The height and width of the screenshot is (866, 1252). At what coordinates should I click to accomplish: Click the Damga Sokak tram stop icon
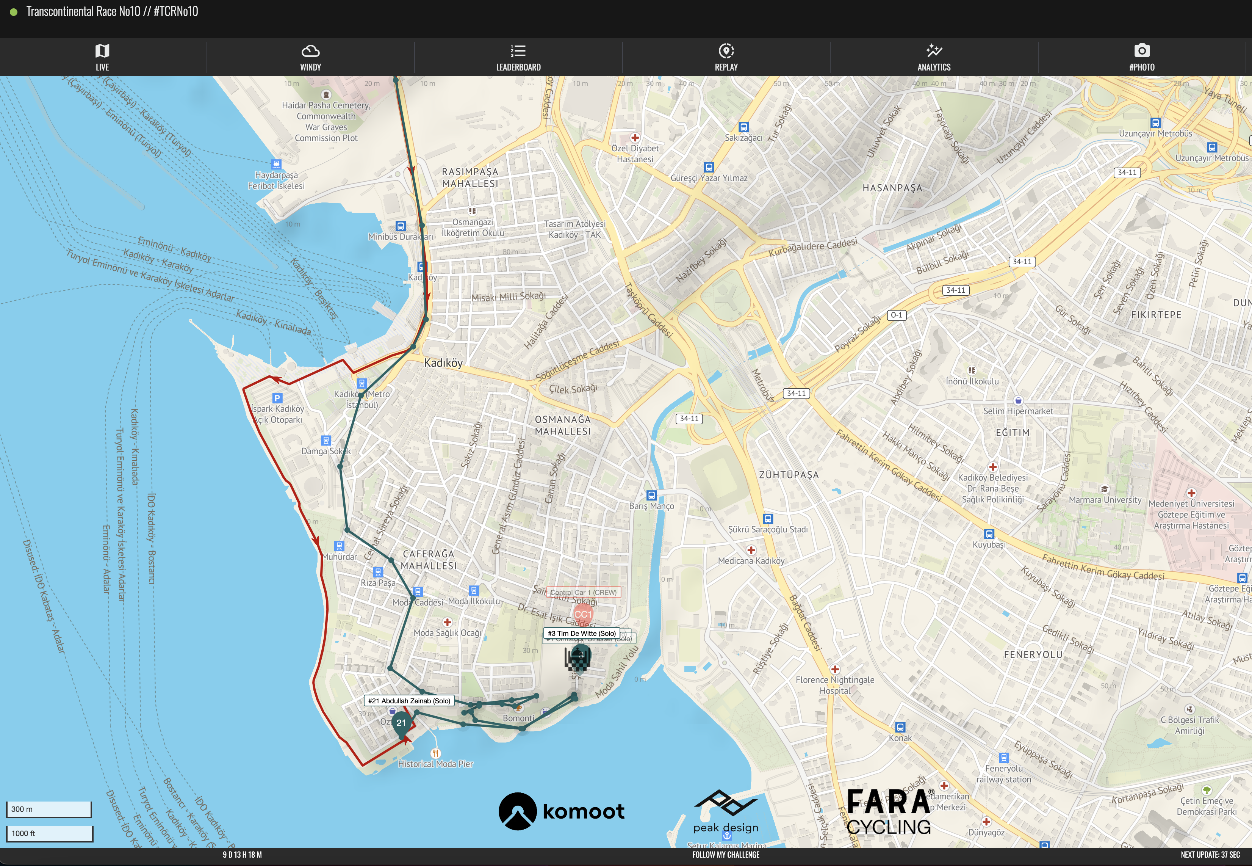(x=326, y=440)
